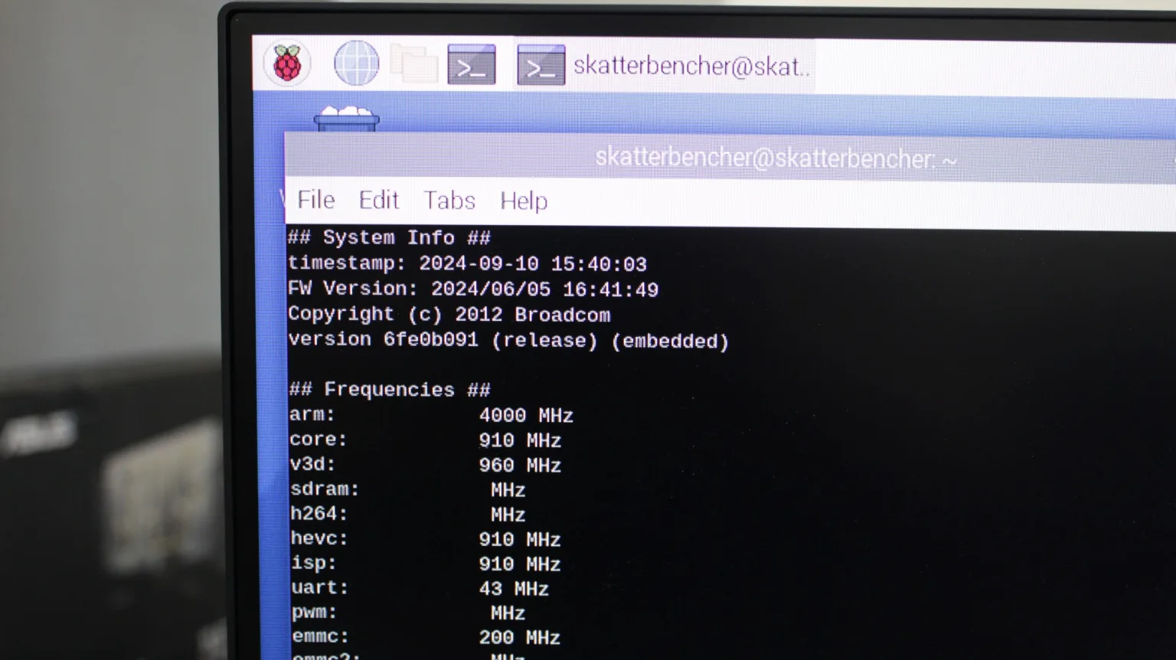Click the arm: 4000 MHz line
The height and width of the screenshot is (660, 1176).
click(431, 415)
